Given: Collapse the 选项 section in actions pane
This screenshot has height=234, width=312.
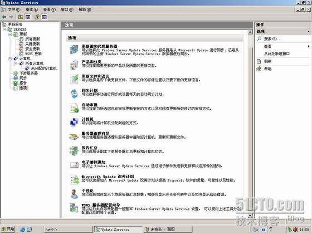Looking at the screenshot, I should point(309,31).
